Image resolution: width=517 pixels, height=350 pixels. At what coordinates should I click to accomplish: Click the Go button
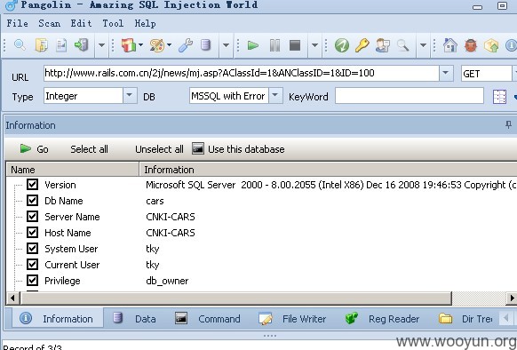tap(35, 148)
